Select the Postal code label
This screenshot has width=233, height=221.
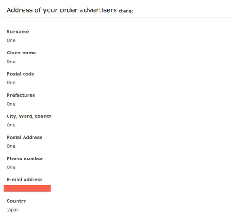coord(20,74)
